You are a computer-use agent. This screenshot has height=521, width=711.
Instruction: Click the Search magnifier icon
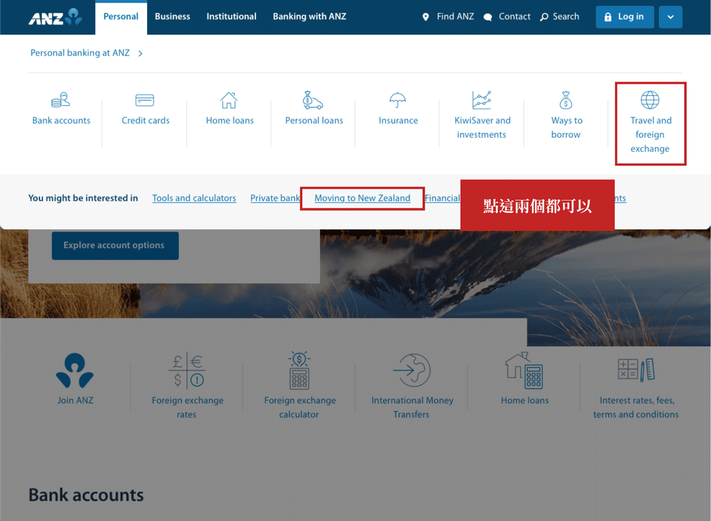tap(545, 17)
